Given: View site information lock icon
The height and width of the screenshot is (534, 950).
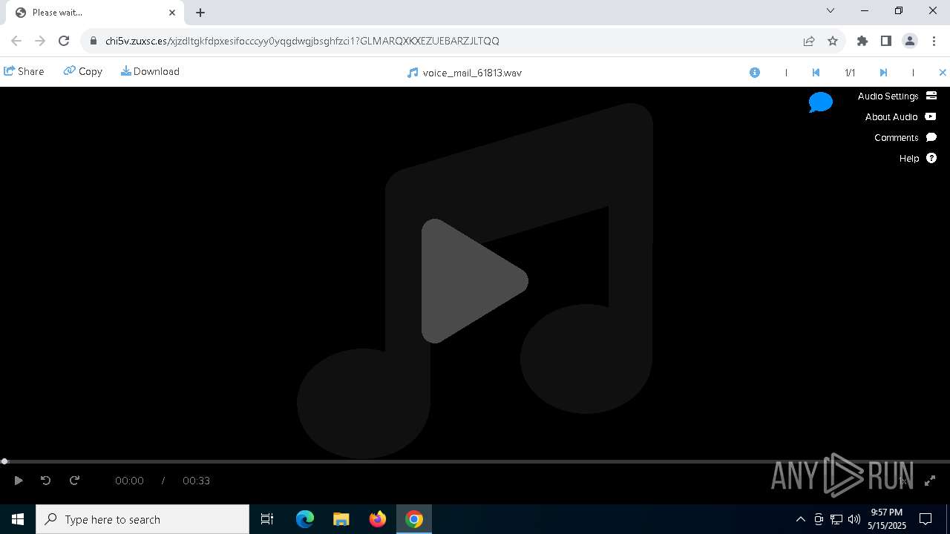Looking at the screenshot, I should point(93,41).
